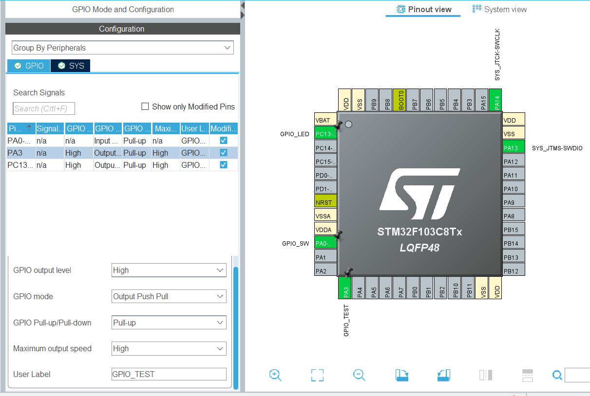
Task: Click the fit to screen icon
Action: click(317, 375)
